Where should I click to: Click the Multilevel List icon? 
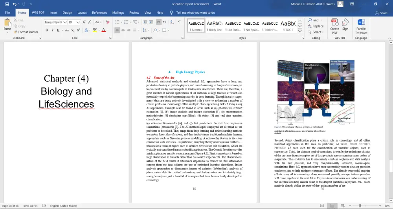135,22
